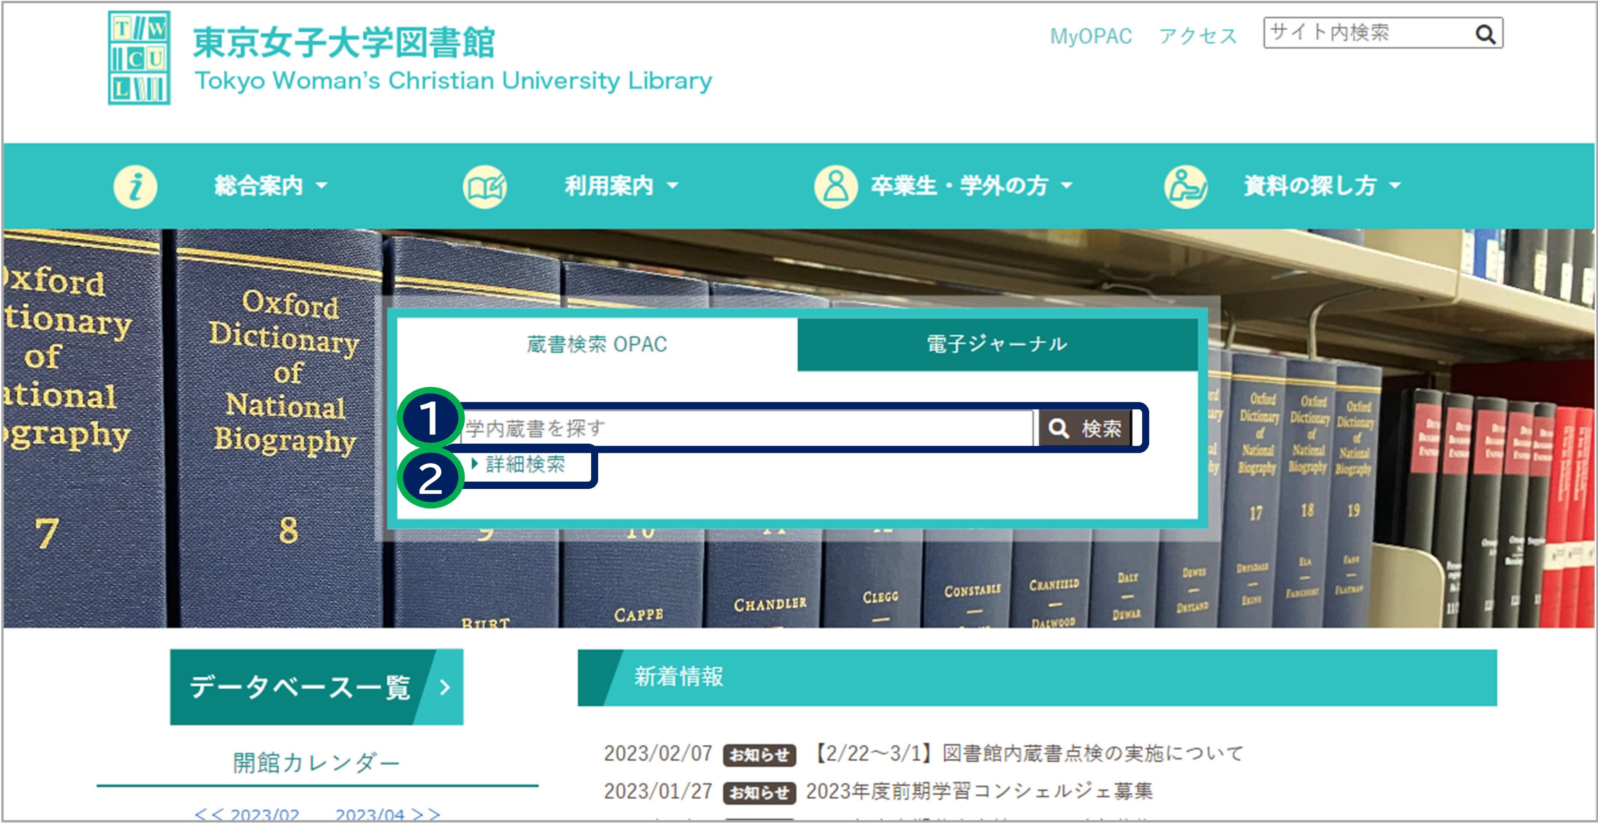Expand the 総合案内 dropdown menu
This screenshot has height=824, width=1598.
pyautogui.click(x=271, y=185)
